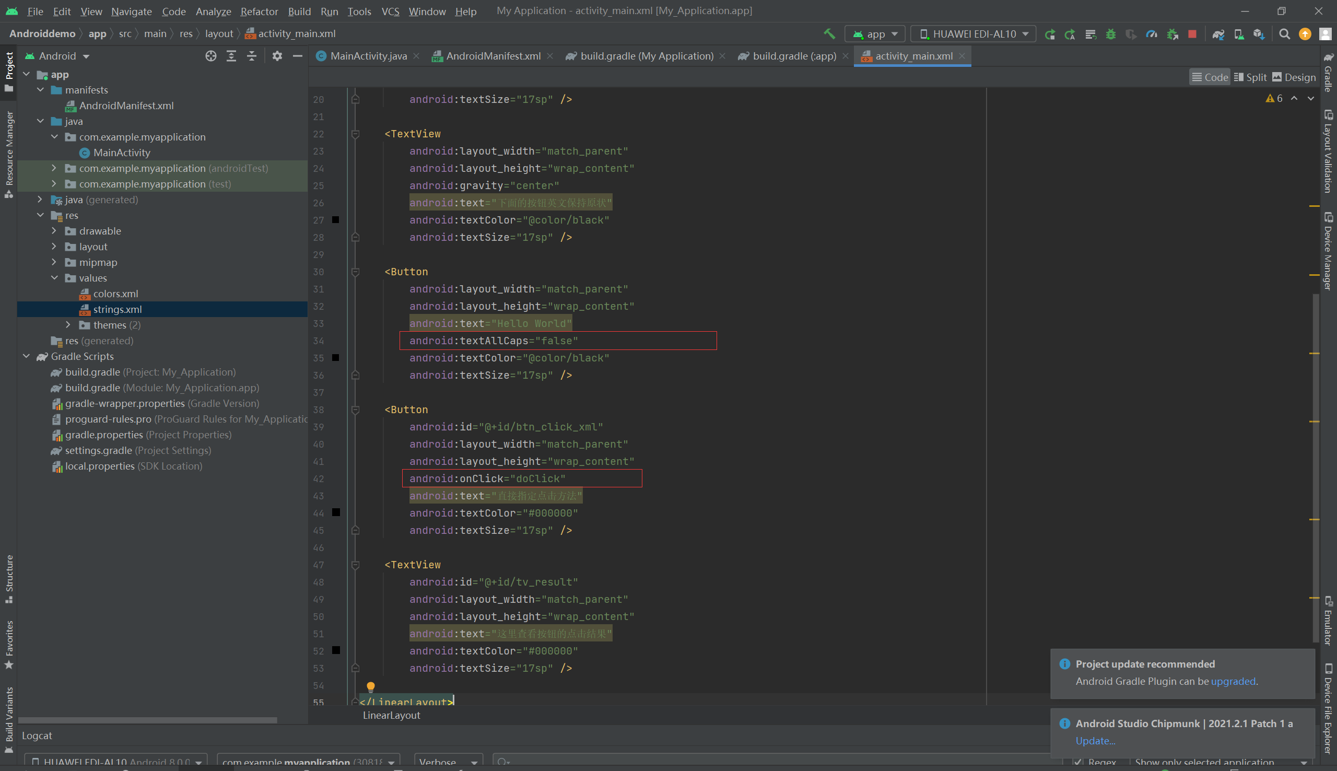Screen dimensions: 1337x771
Task: Switch editor to Split view mode
Action: (1250, 77)
